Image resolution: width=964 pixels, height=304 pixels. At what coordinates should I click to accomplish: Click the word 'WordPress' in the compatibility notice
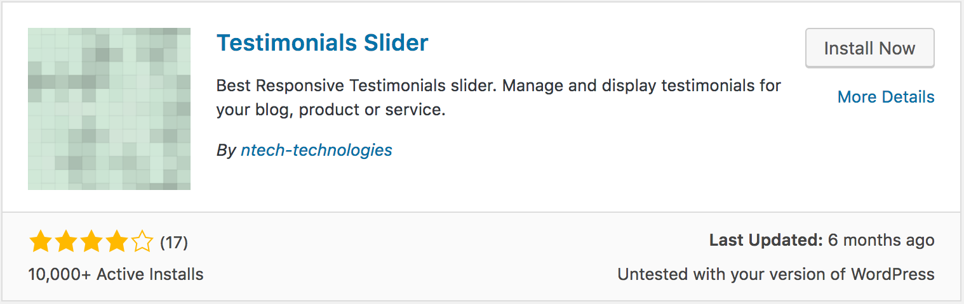[893, 274]
